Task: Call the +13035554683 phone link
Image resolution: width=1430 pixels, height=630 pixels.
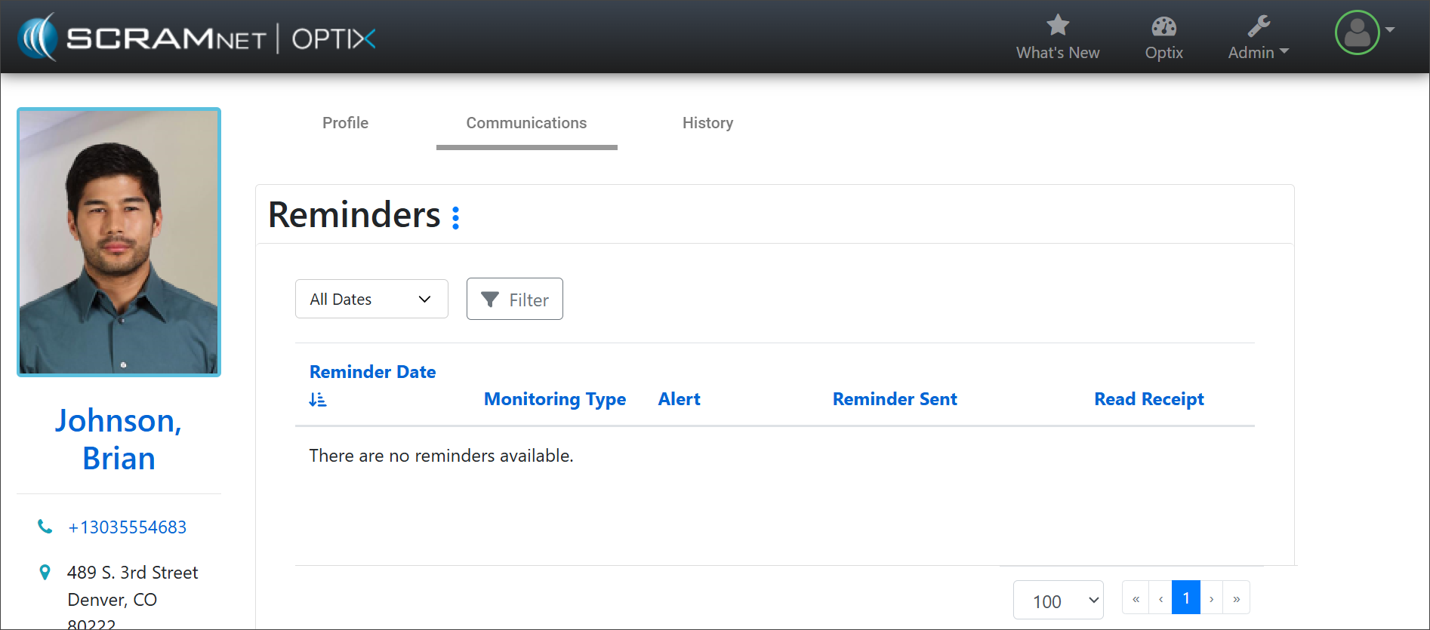Action: [x=127, y=527]
